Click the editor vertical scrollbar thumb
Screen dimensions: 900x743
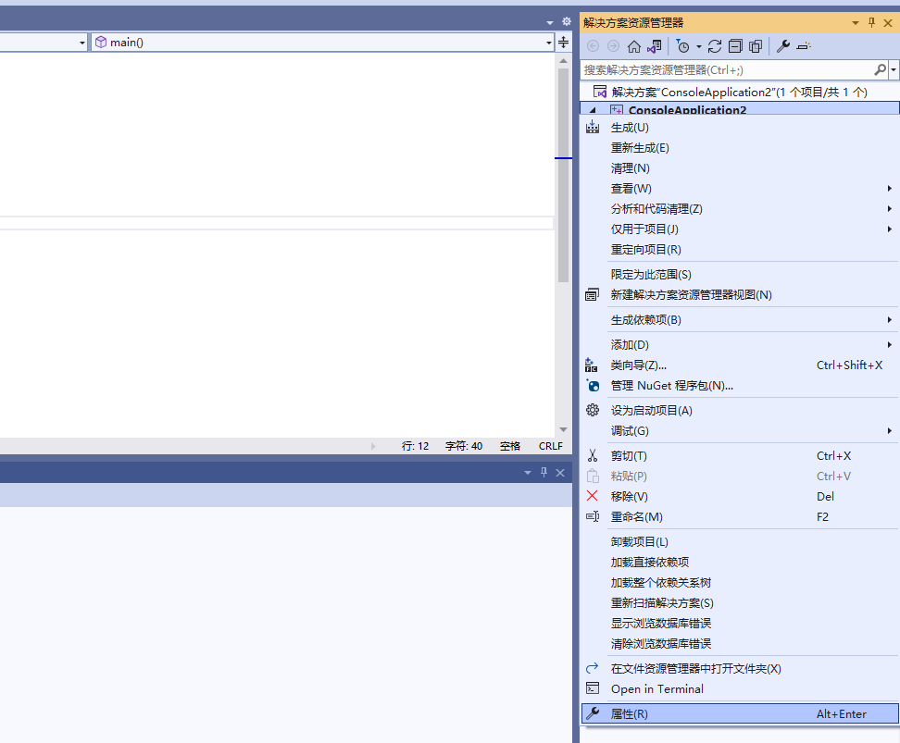click(563, 175)
